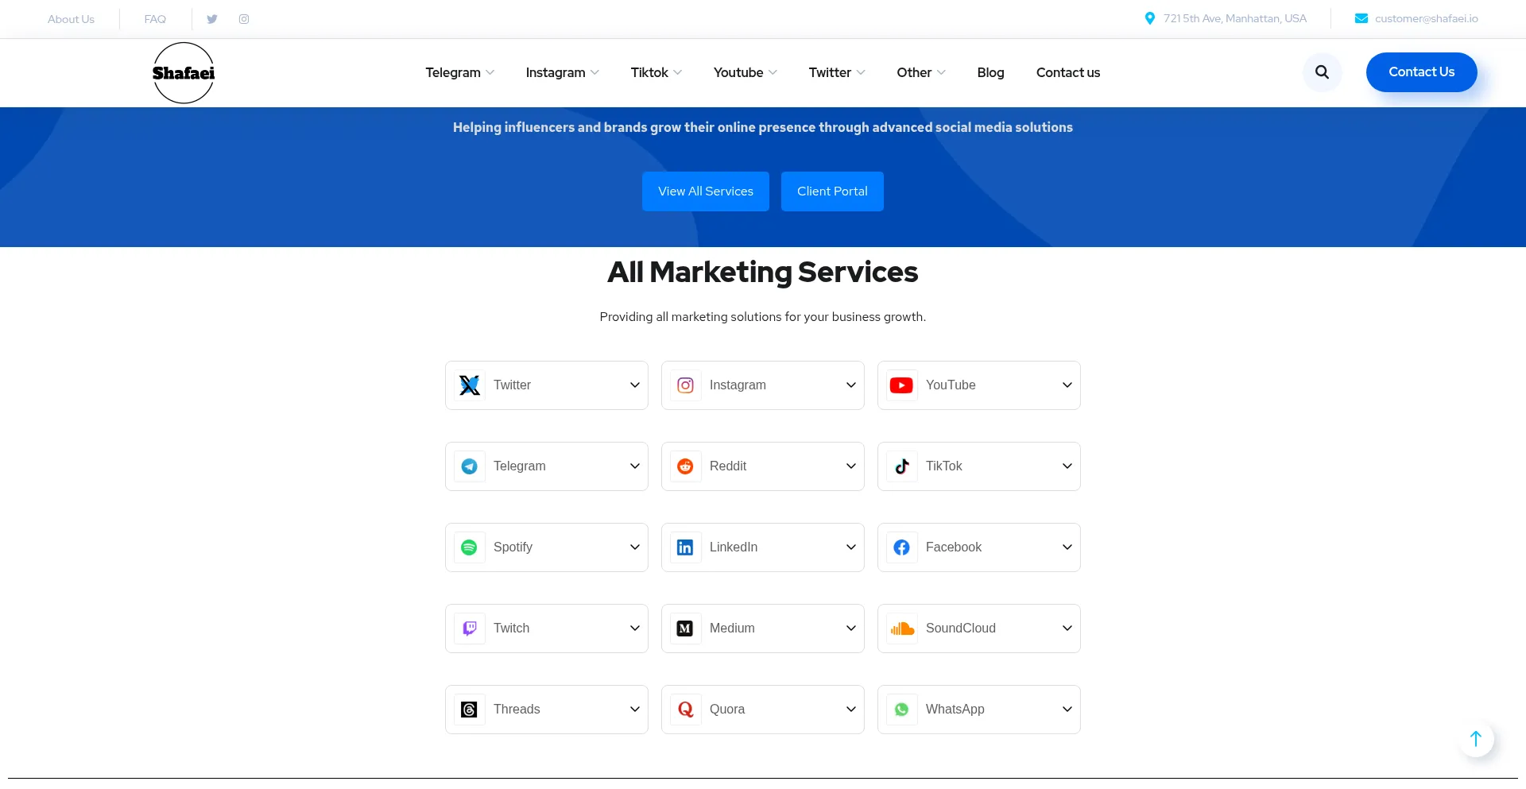Click the Facebook round icon
1526x789 pixels.
[x=902, y=547]
